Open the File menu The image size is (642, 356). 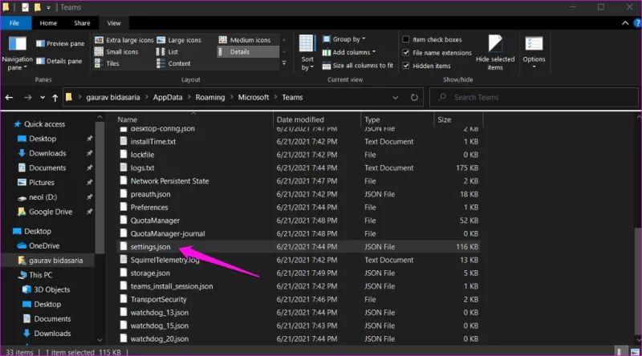(x=14, y=23)
